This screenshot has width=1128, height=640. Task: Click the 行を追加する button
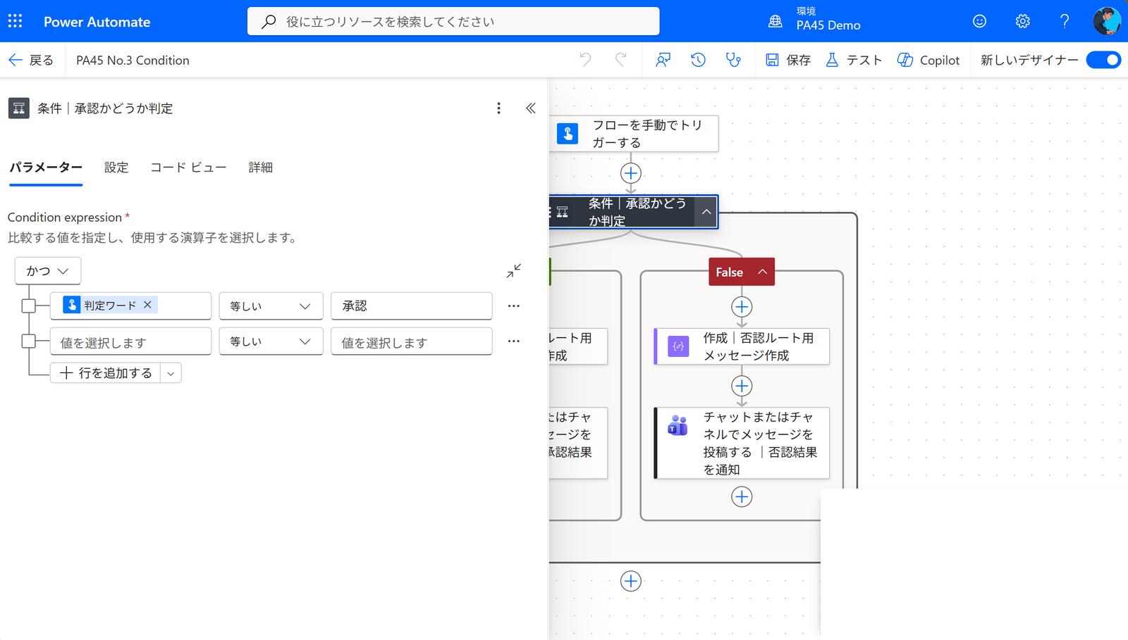(106, 373)
